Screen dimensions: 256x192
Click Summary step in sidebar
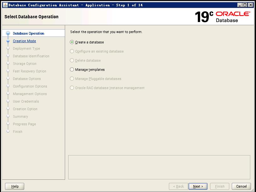click(20, 116)
